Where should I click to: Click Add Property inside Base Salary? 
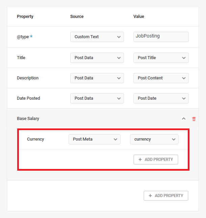click(x=156, y=160)
